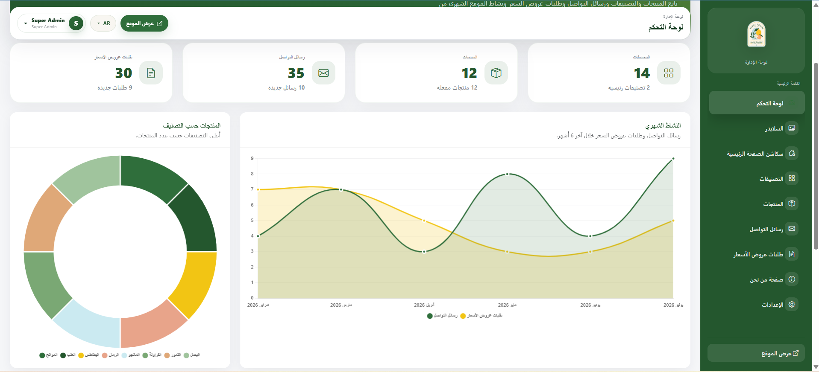Viewport: 819px width, 372px height.
Task: Select لوحة التحكم in the sidebar menu
Action: pyautogui.click(x=757, y=103)
